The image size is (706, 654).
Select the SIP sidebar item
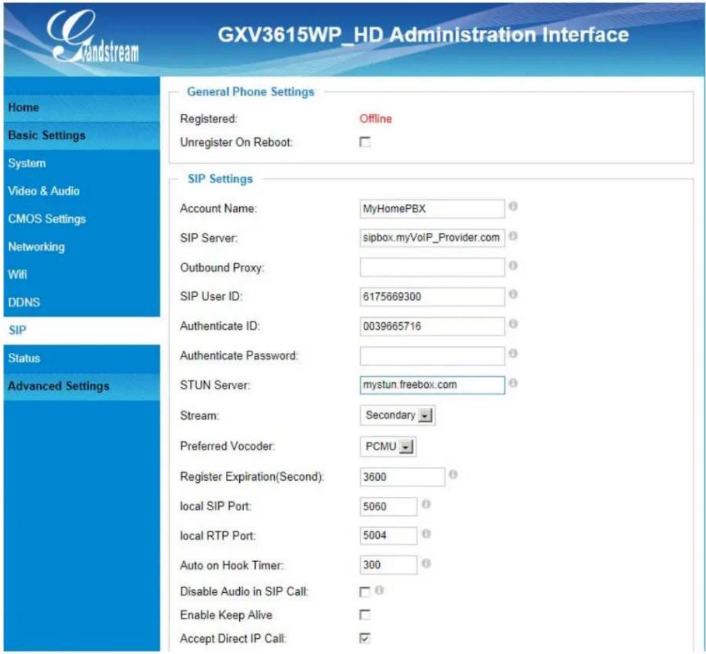tap(82, 330)
